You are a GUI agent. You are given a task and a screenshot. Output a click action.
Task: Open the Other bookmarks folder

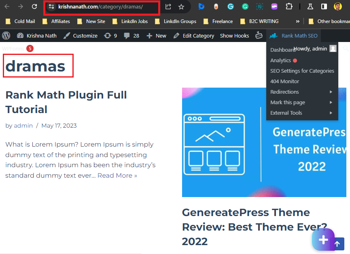pyautogui.click(x=329, y=21)
